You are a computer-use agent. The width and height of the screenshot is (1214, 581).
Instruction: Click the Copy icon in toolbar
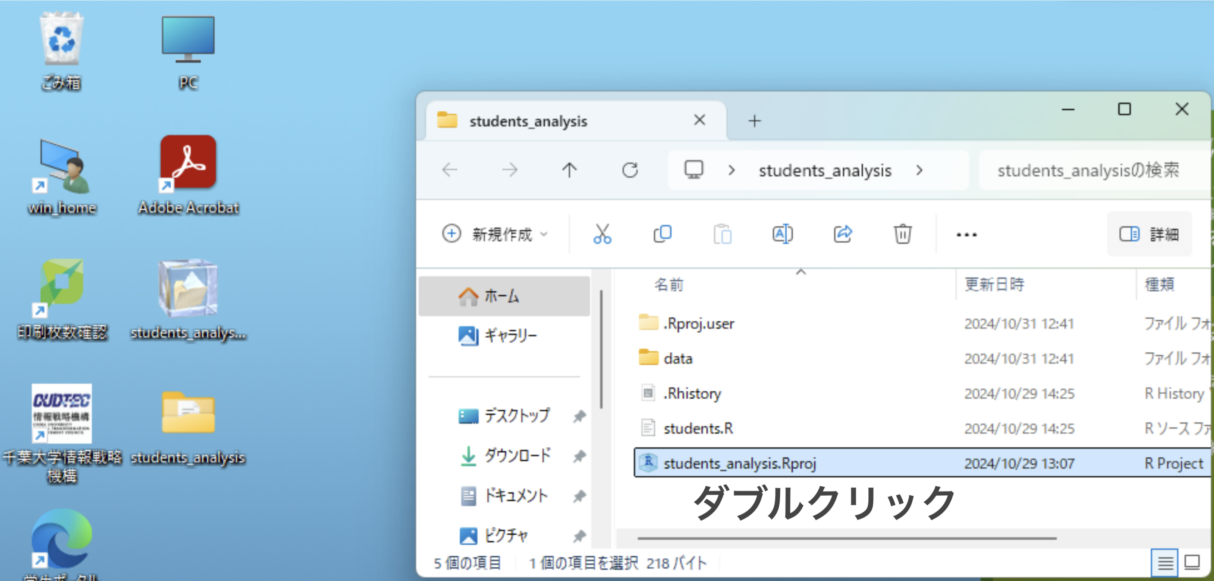point(662,234)
